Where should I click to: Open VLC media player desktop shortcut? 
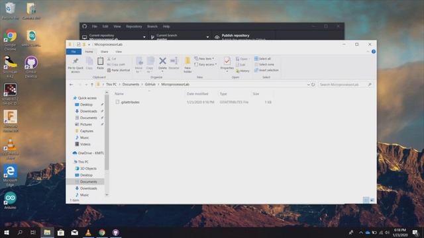[x=11, y=149]
